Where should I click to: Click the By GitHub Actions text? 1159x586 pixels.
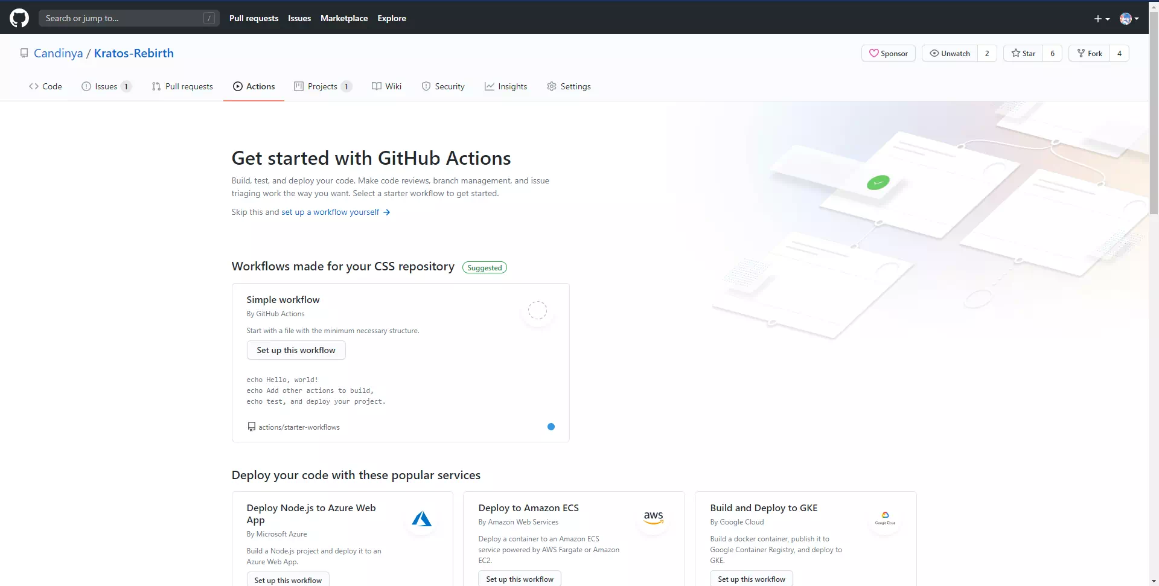[275, 314]
